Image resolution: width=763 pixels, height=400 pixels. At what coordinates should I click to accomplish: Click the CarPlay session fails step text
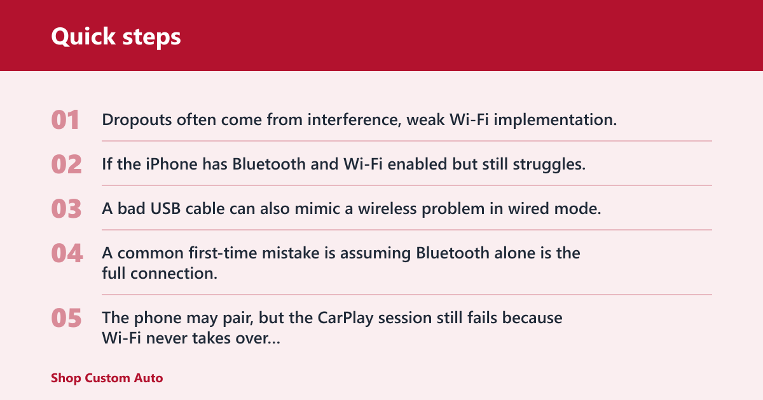click(x=332, y=328)
